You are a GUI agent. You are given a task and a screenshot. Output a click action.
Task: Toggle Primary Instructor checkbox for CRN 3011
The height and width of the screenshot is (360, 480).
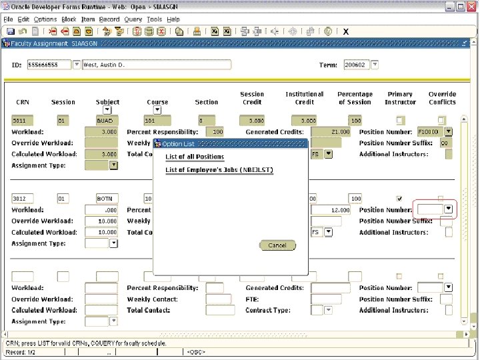(399, 121)
